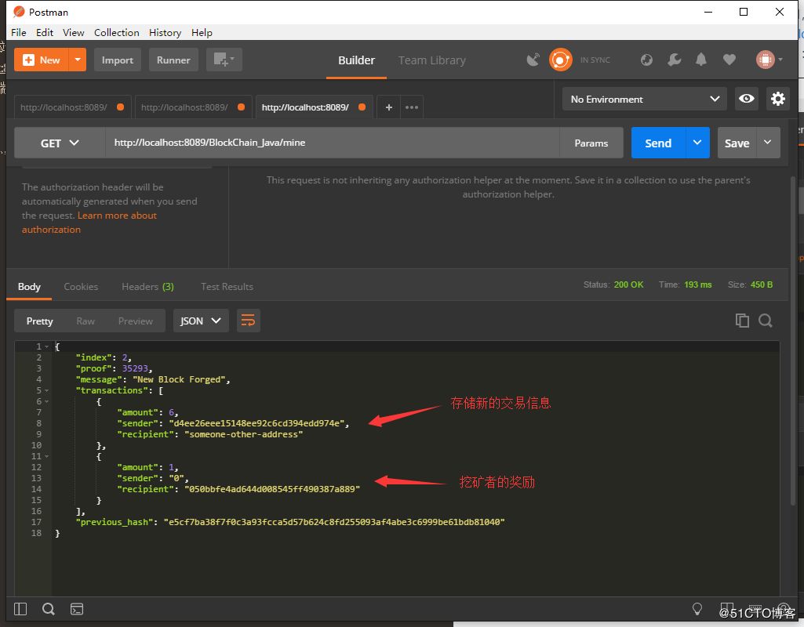Open the Collection menu

116,32
